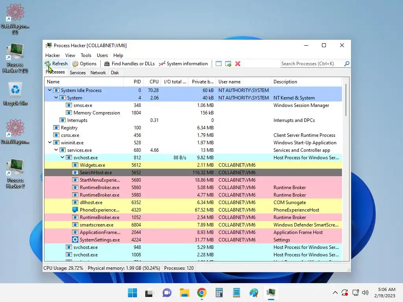Screen dimensions: 403x302
Task: Open the Options gear icon
Action: (x=75, y=64)
